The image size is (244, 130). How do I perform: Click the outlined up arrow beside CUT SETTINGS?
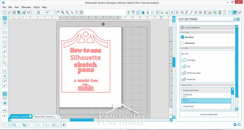[238, 19]
